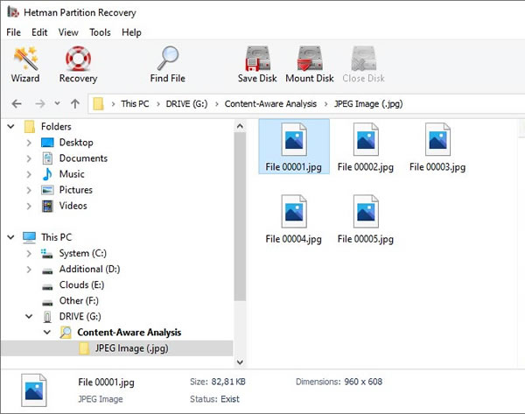Screen dimensions: 525x414
Task: Click Content-Aware Analysis breadcrumb
Action: click(270, 104)
